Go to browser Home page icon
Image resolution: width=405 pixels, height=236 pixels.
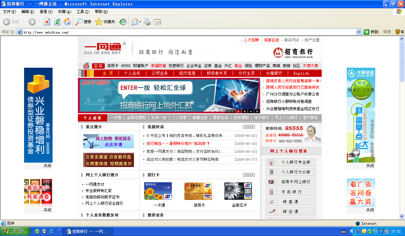(67, 22)
